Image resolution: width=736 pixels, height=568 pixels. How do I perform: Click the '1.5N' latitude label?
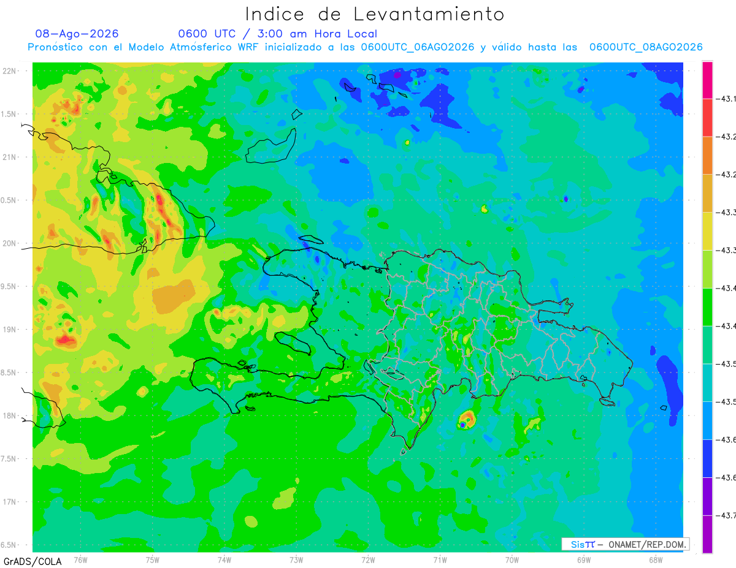pyautogui.click(x=10, y=114)
